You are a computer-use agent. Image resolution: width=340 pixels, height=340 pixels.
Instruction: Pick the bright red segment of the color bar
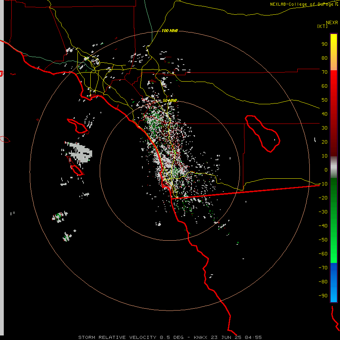click(334, 113)
